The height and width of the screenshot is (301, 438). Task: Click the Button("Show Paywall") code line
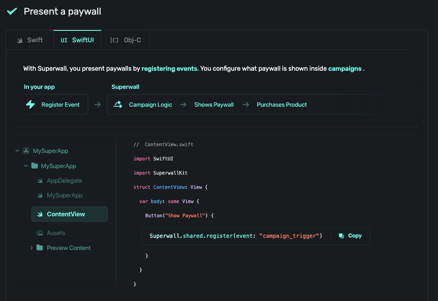[179, 216]
